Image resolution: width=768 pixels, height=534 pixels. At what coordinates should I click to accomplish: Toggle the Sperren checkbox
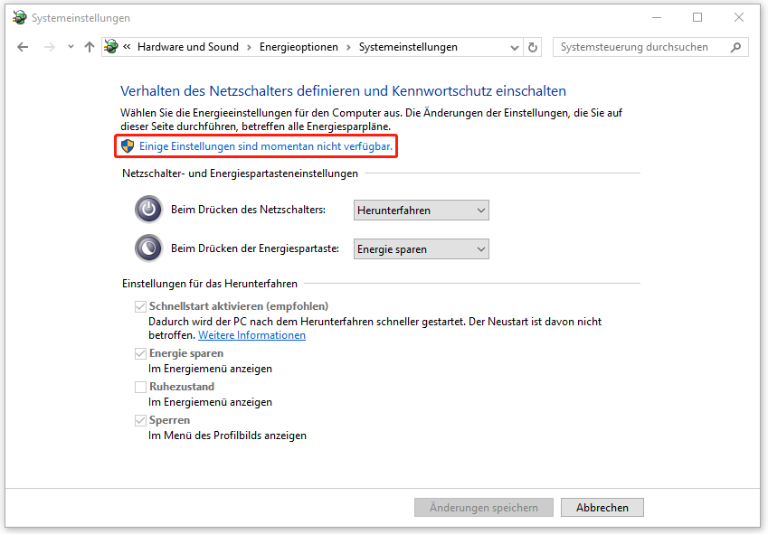coord(140,420)
